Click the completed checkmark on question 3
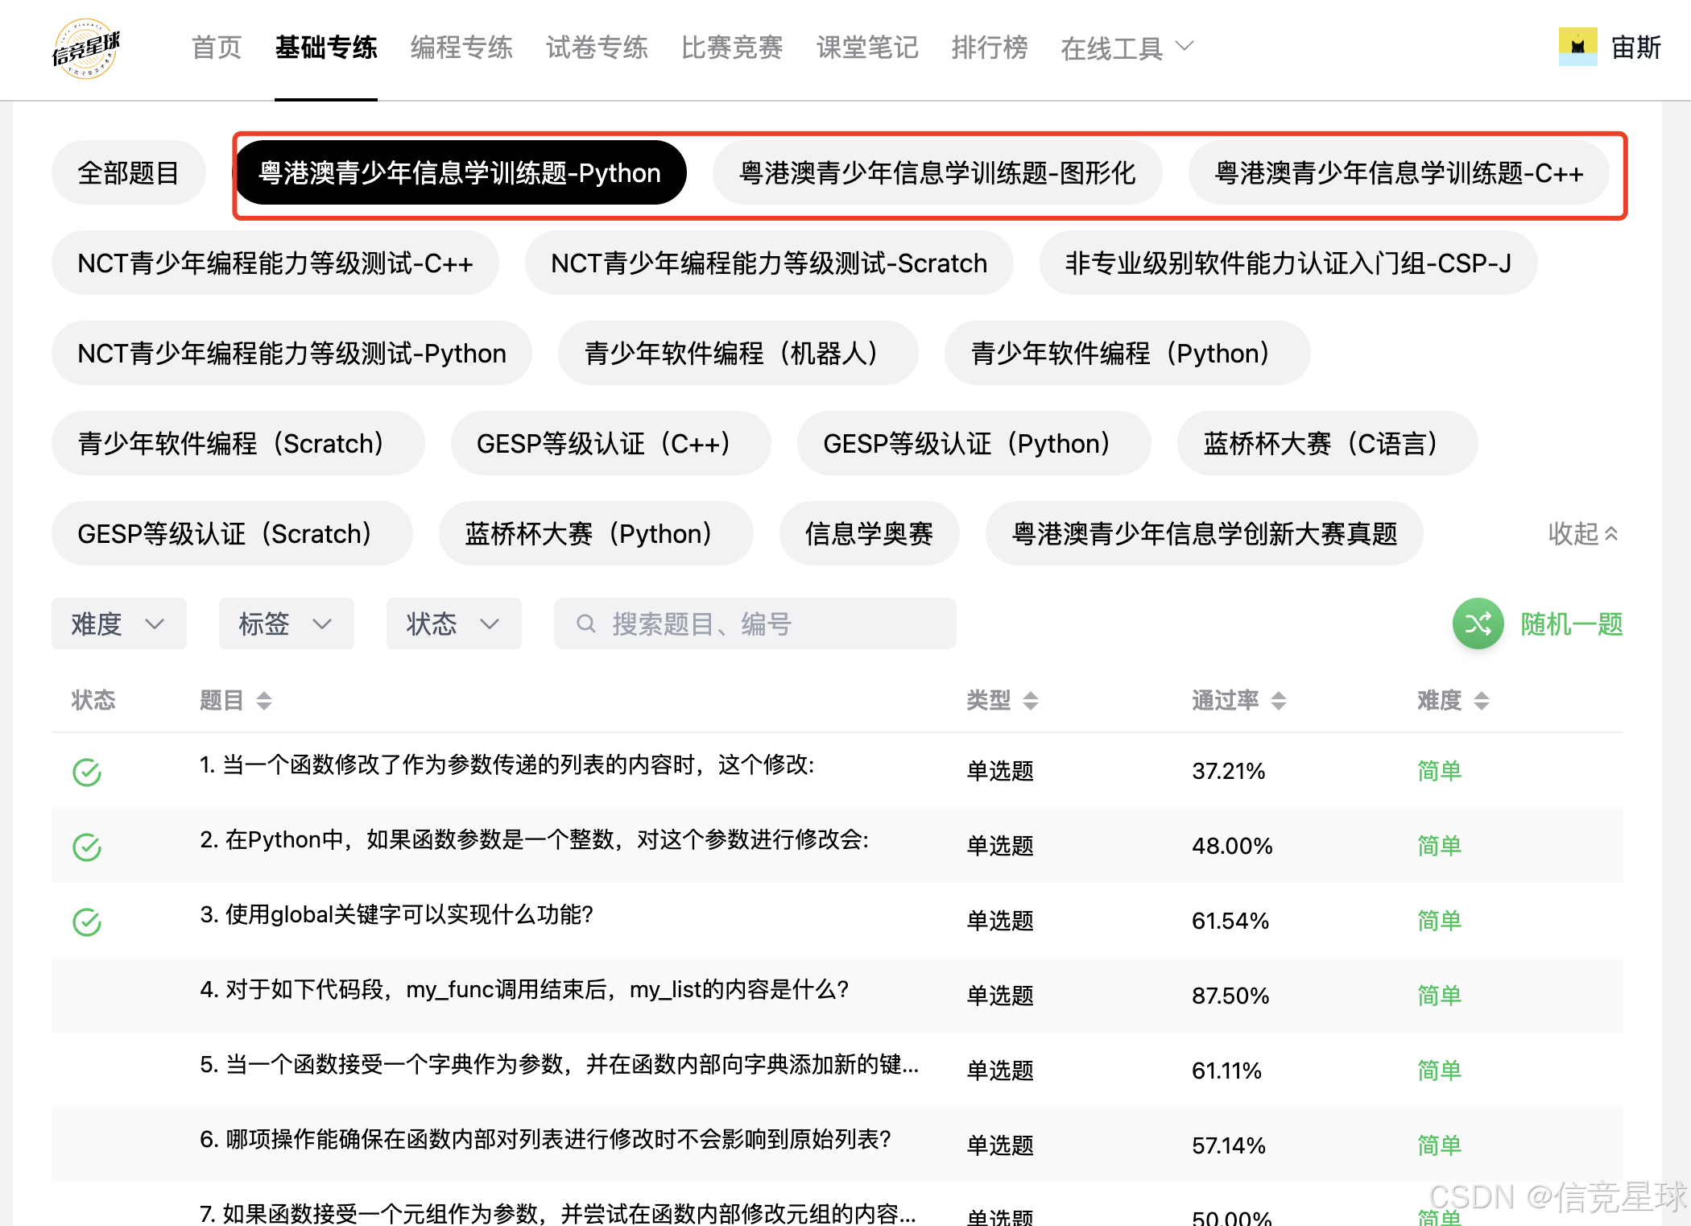The image size is (1691, 1226). pyautogui.click(x=87, y=922)
